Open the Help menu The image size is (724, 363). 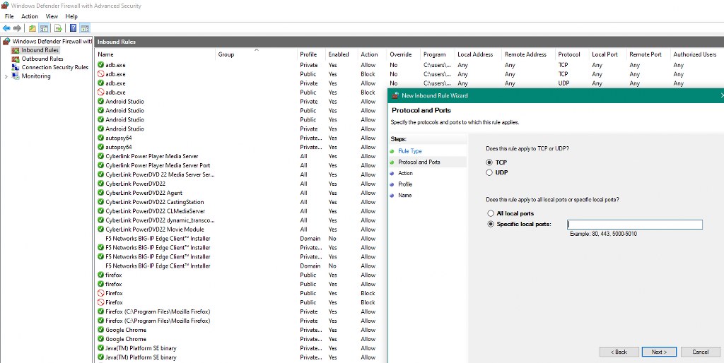tap(71, 16)
